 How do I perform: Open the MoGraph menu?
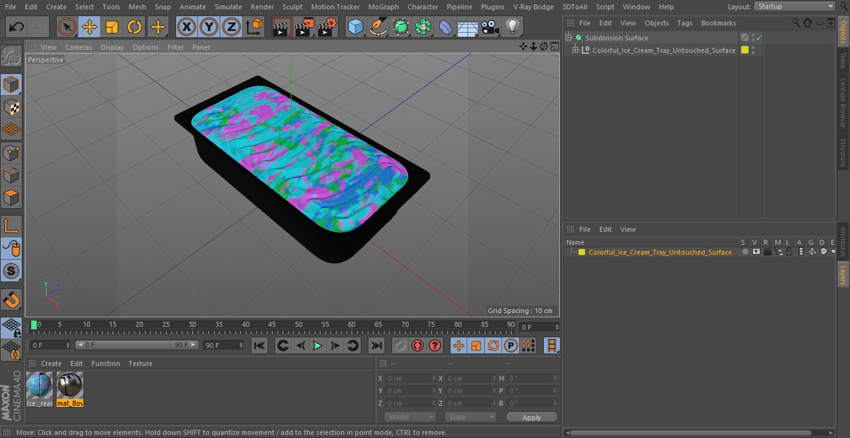(383, 7)
